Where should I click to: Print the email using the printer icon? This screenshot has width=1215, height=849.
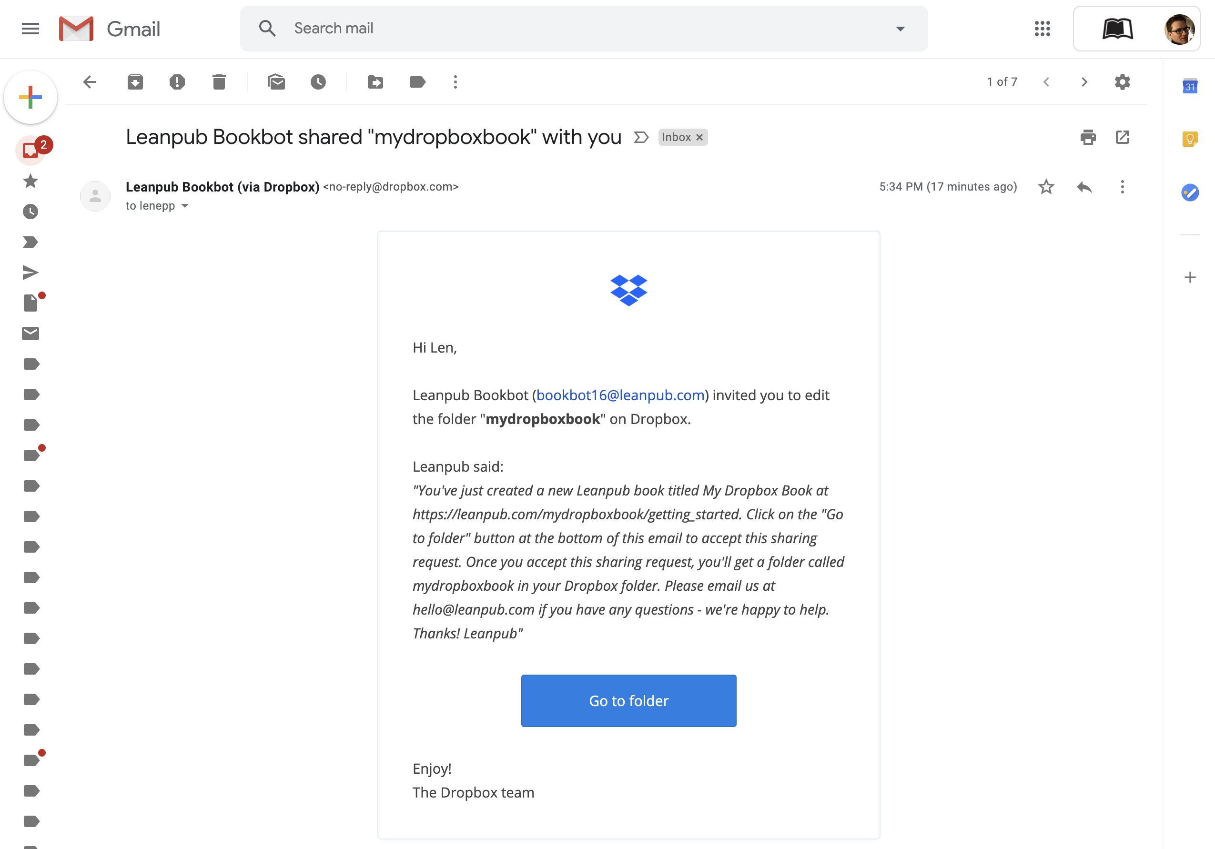1087,138
